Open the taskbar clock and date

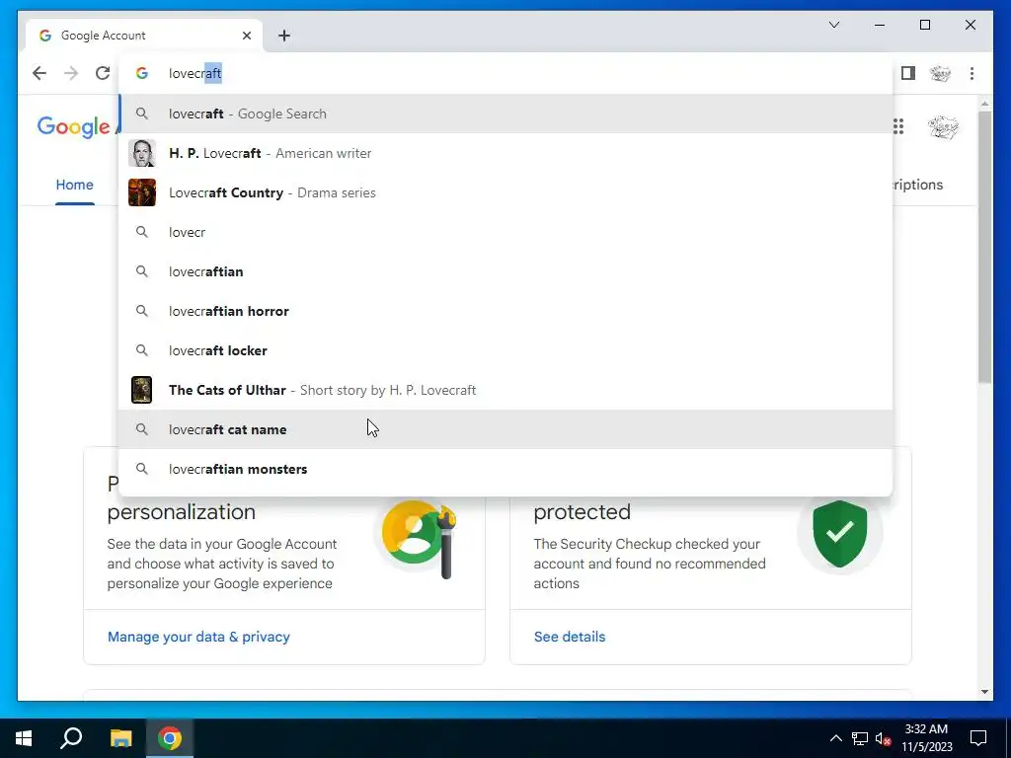(926, 738)
